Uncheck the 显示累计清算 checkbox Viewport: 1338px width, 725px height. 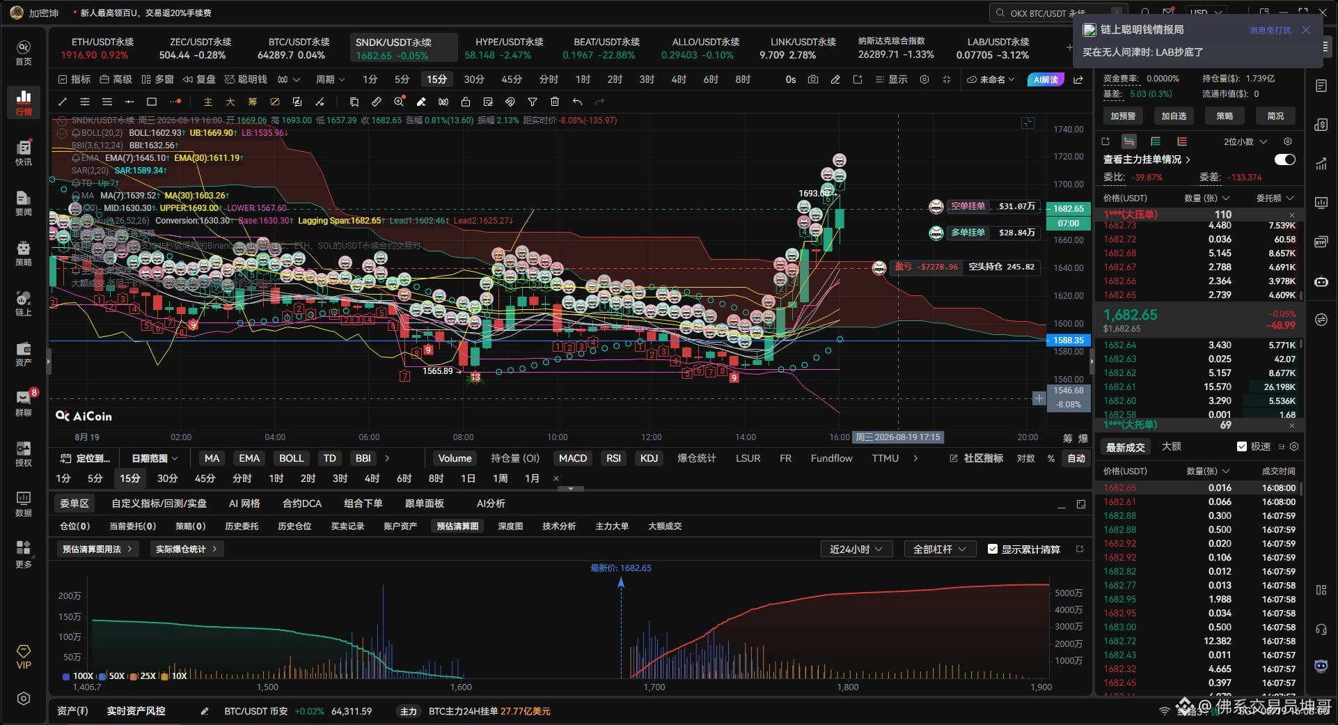(x=993, y=549)
